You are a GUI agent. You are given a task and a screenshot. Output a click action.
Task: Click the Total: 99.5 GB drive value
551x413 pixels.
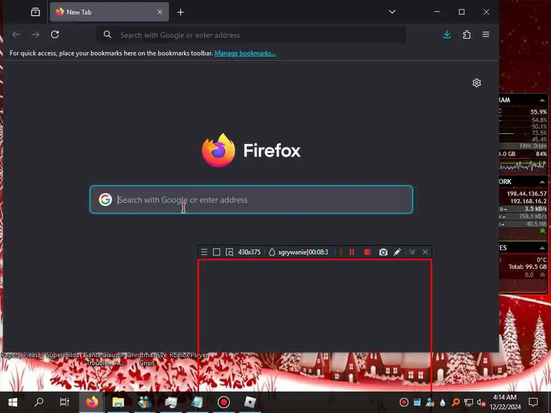coord(527,267)
